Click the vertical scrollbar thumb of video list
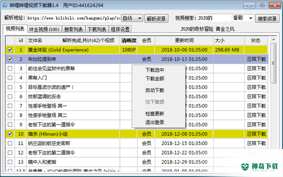 point(274,63)
